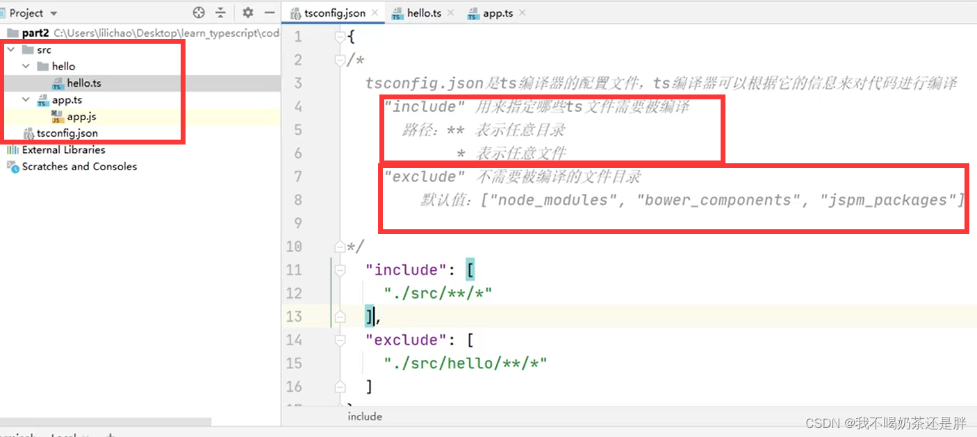This screenshot has width=977, height=437.
Task: Select External Libraries node
Action: click(64, 149)
